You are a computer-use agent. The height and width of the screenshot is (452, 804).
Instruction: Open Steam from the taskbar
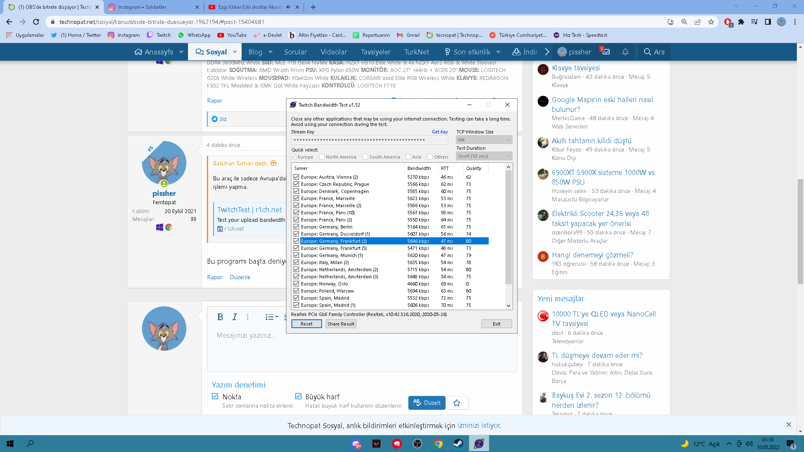click(459, 444)
